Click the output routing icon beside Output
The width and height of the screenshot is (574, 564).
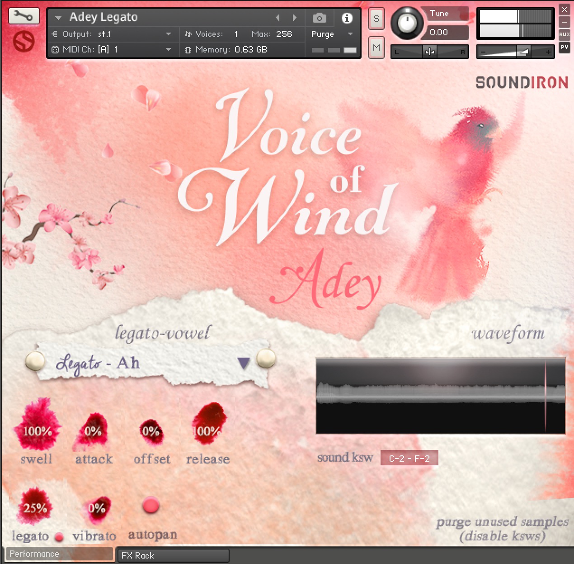coord(55,34)
